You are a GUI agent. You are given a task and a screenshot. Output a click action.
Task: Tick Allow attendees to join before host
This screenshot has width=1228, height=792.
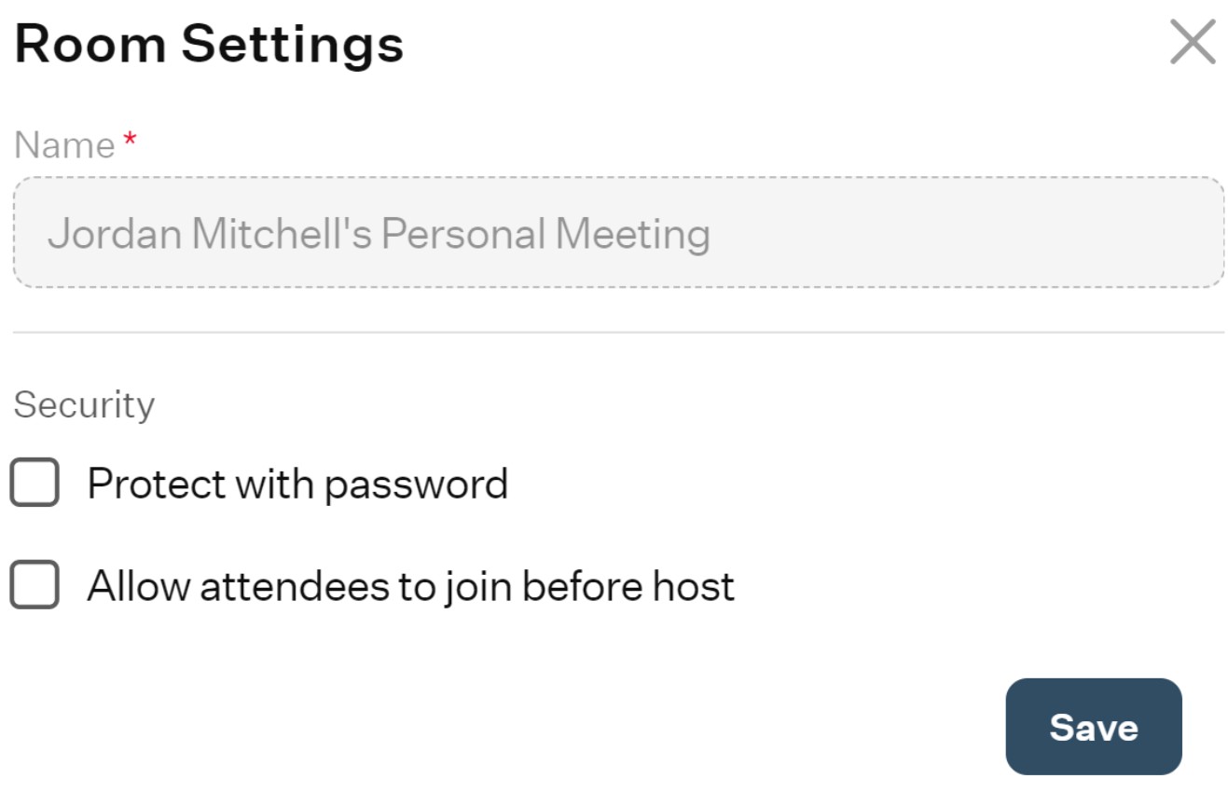pyautogui.click(x=34, y=585)
